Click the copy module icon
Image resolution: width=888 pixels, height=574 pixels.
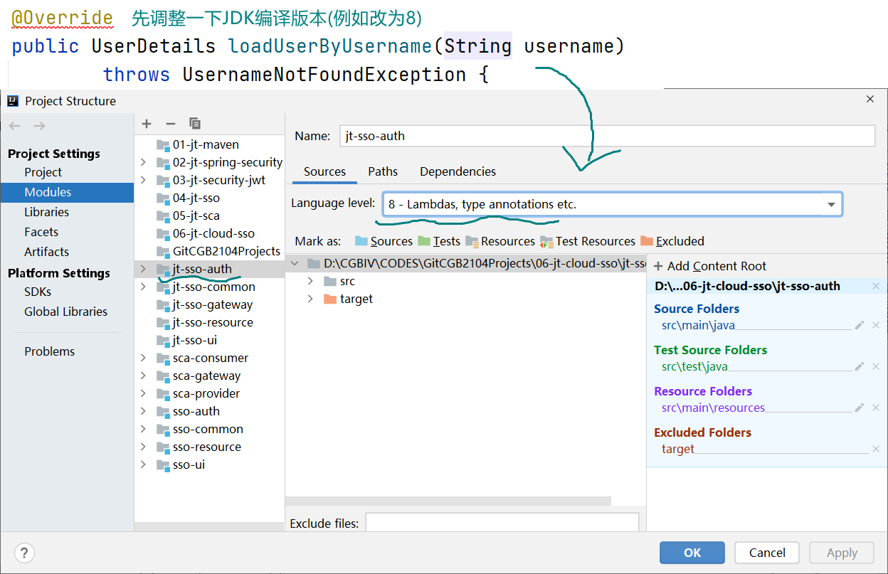click(195, 124)
